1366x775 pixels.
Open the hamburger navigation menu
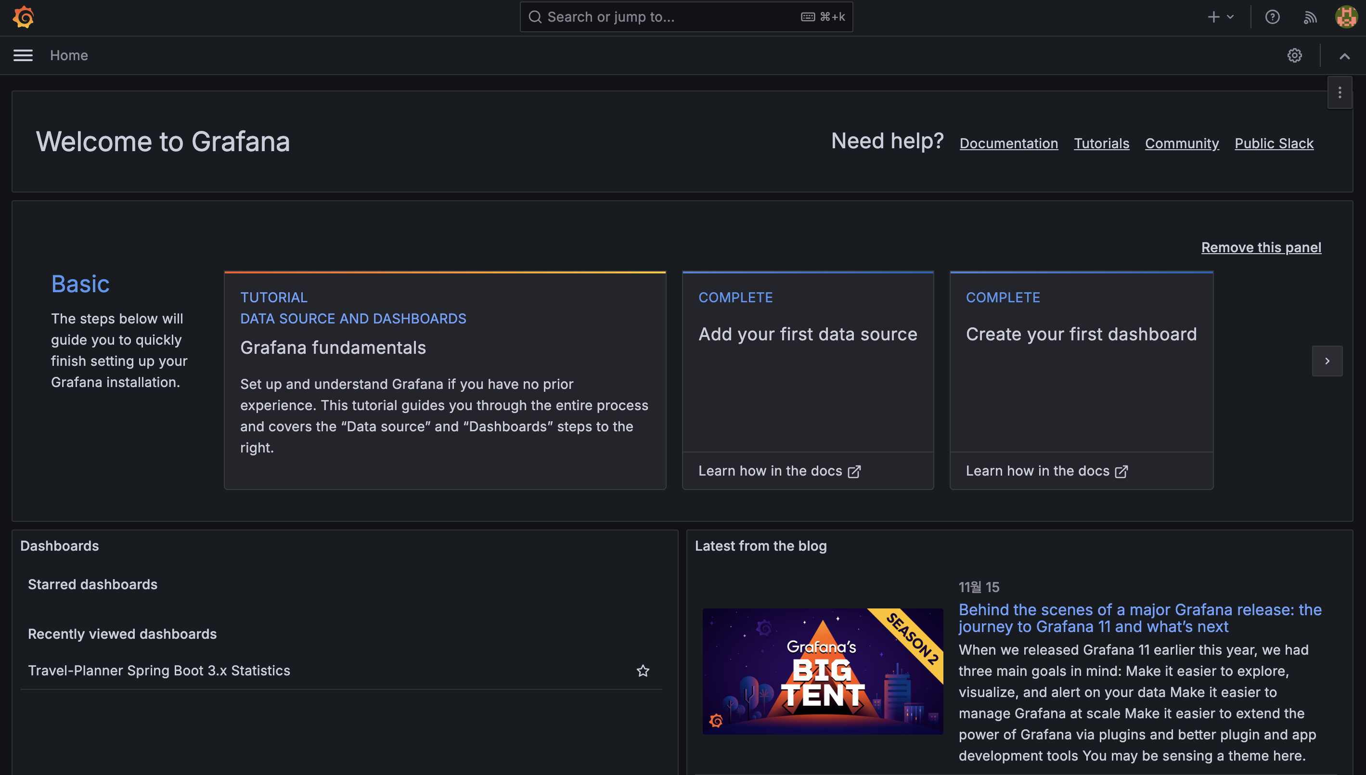23,55
